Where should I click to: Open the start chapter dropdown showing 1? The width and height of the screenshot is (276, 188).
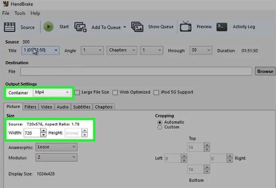pos(151,50)
